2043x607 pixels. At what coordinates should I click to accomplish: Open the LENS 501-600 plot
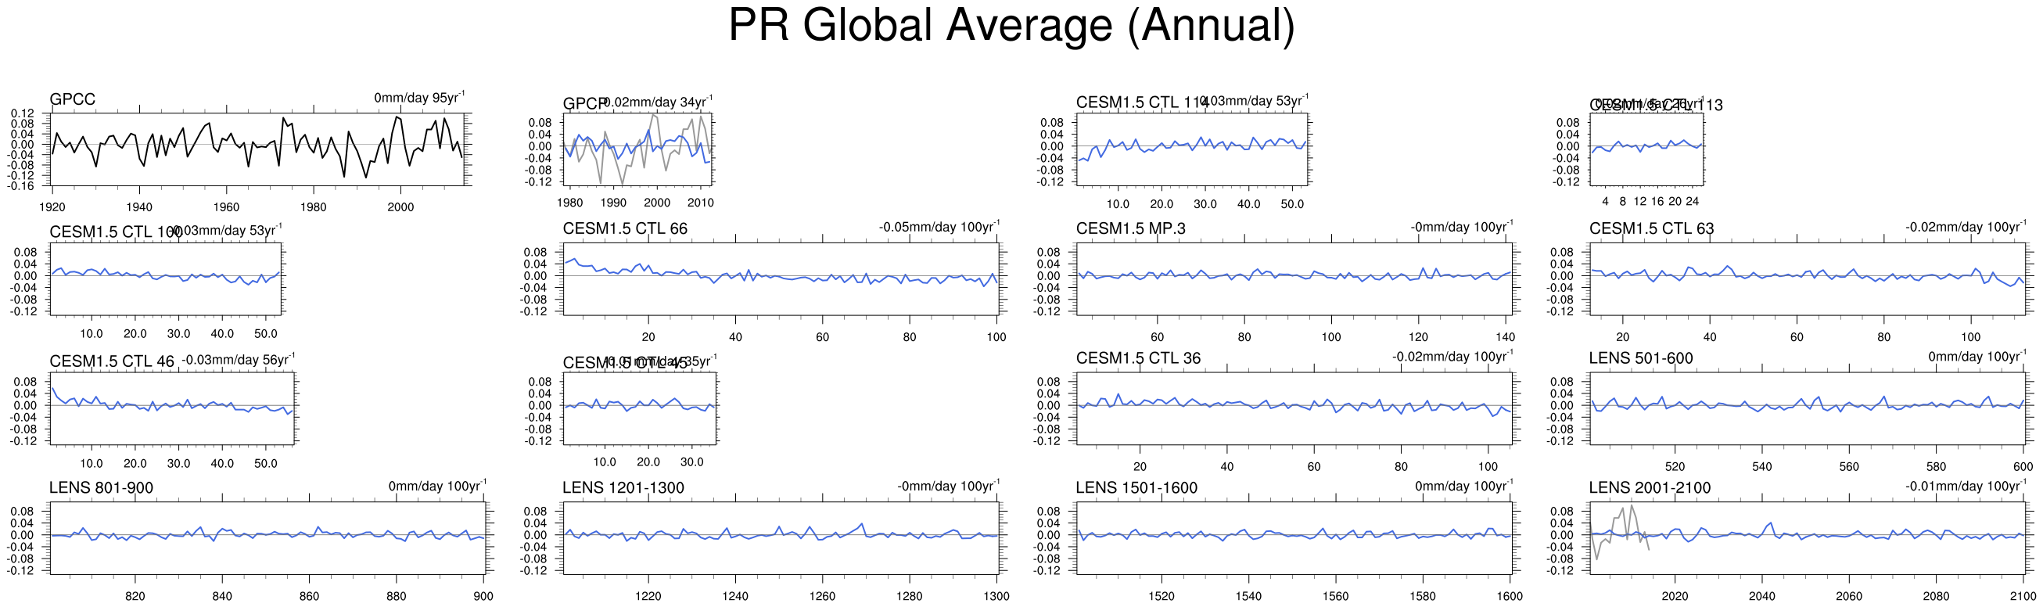tap(1808, 408)
